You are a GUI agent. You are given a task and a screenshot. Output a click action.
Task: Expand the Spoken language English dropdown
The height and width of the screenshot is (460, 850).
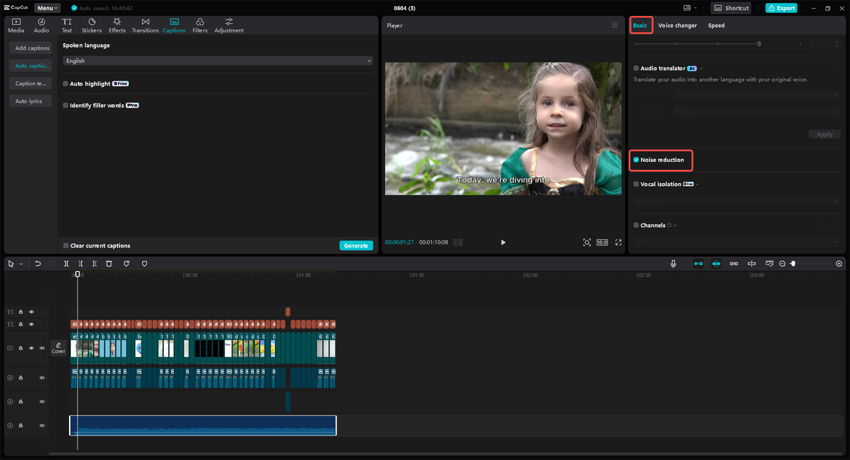pyautogui.click(x=218, y=61)
